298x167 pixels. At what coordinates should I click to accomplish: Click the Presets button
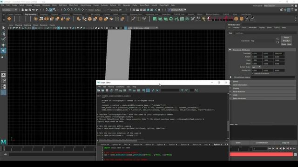286,41
